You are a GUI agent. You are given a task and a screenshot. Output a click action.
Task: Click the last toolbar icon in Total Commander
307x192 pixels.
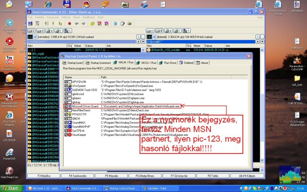[x=129, y=24]
